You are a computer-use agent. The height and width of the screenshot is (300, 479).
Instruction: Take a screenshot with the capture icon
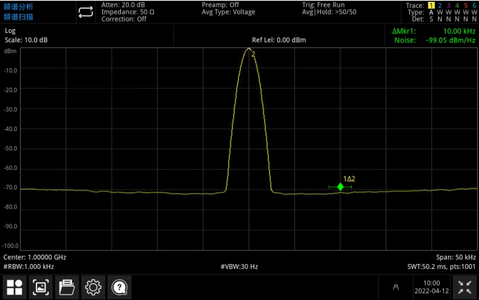point(41,287)
